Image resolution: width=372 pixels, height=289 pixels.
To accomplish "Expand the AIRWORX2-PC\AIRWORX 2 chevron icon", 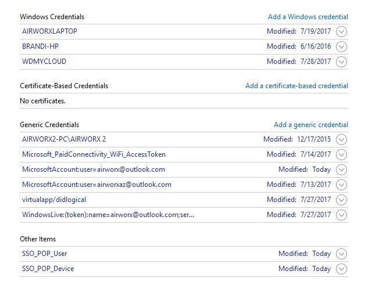I will [341, 139].
